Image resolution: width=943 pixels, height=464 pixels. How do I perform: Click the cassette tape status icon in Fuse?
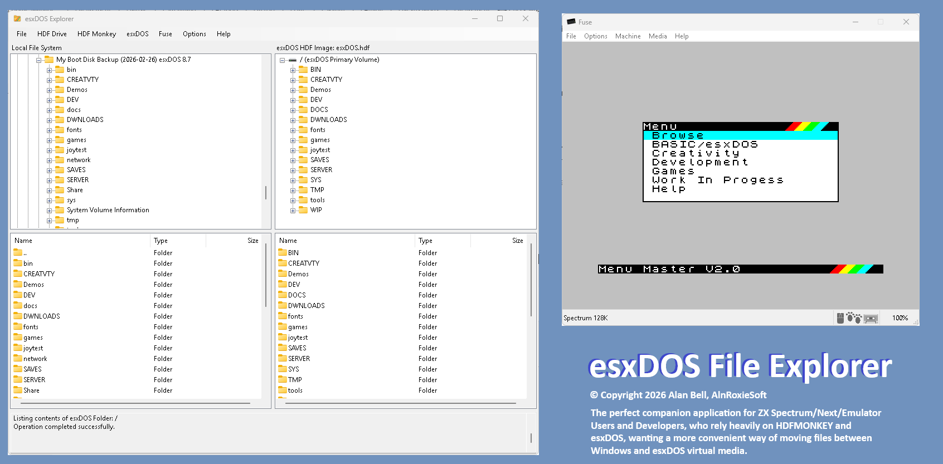(x=871, y=319)
